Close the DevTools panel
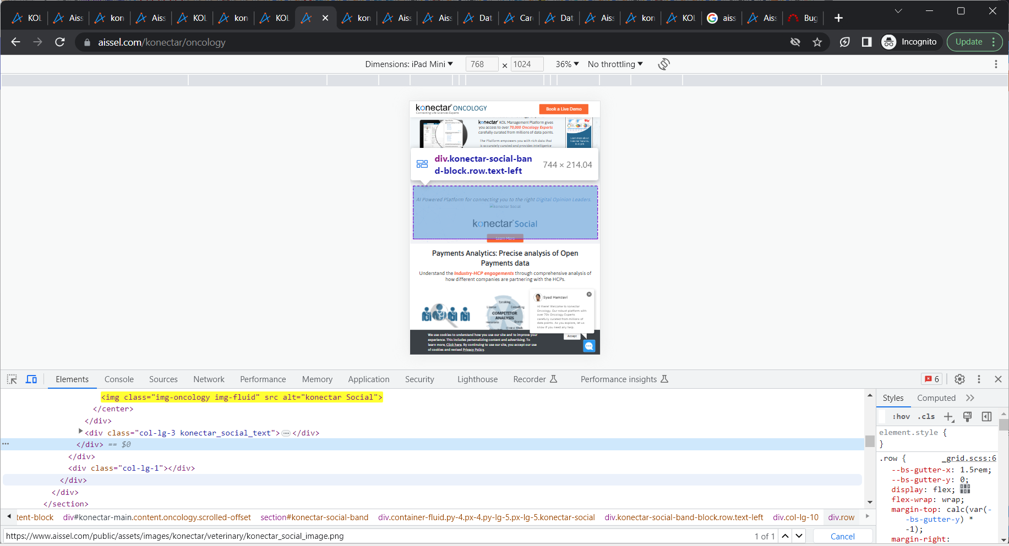 (998, 379)
